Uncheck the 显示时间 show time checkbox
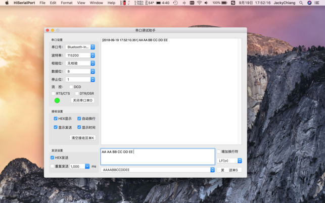 pos(79,127)
